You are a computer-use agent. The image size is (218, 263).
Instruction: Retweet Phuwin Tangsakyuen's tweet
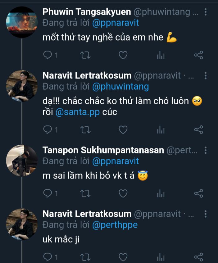[x=85, y=55]
